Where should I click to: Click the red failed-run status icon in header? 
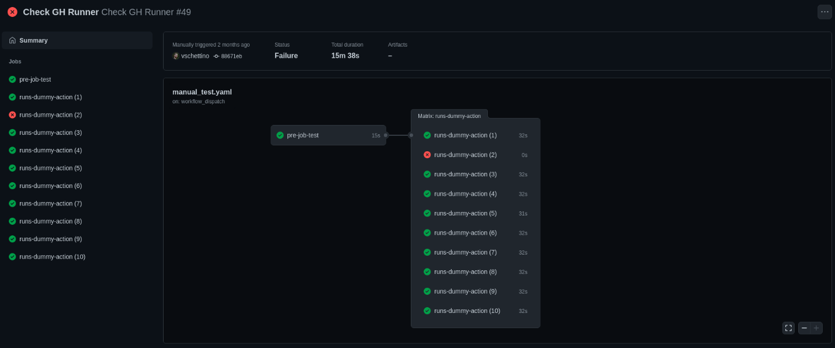12,12
